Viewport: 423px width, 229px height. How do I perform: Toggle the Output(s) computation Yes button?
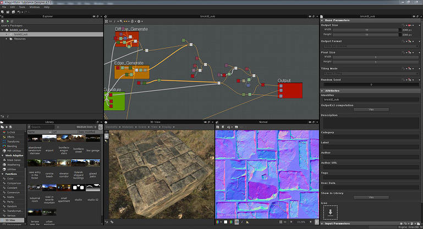click(x=371, y=110)
